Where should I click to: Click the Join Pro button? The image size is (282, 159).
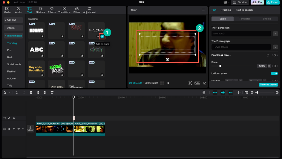click(x=257, y=2)
